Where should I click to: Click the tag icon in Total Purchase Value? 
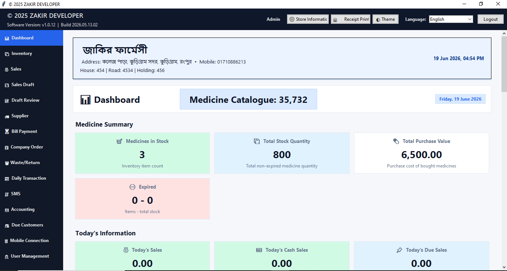tap(396, 141)
